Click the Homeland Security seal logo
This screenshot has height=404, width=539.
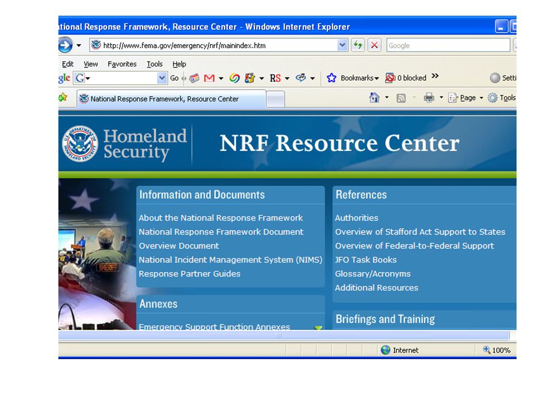click(80, 143)
